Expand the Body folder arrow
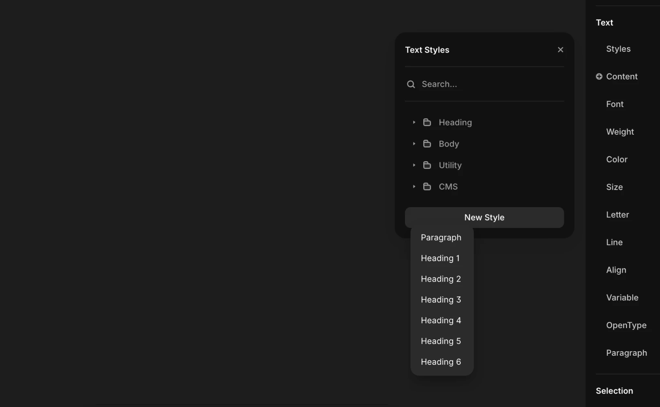660x407 pixels. [414, 144]
